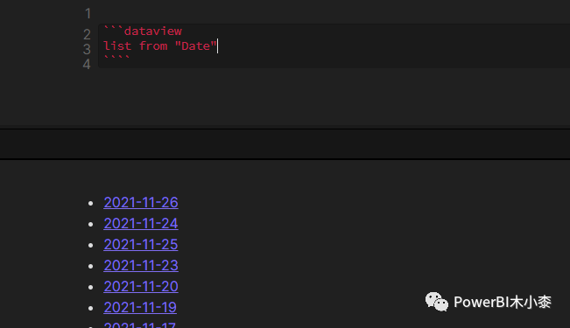Open the 2021-11-25 note link
Image resolution: width=570 pixels, height=328 pixels.
[x=141, y=244]
